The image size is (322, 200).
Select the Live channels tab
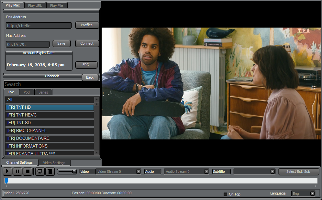(11, 92)
